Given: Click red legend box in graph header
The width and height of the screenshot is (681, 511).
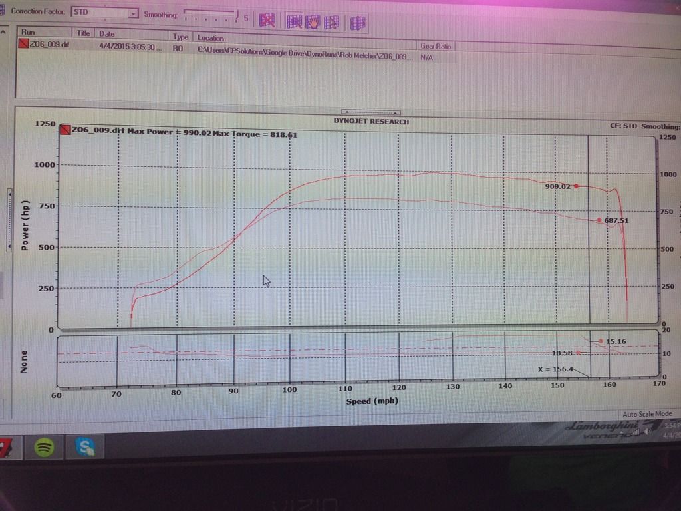Looking at the screenshot, I should (x=65, y=131).
